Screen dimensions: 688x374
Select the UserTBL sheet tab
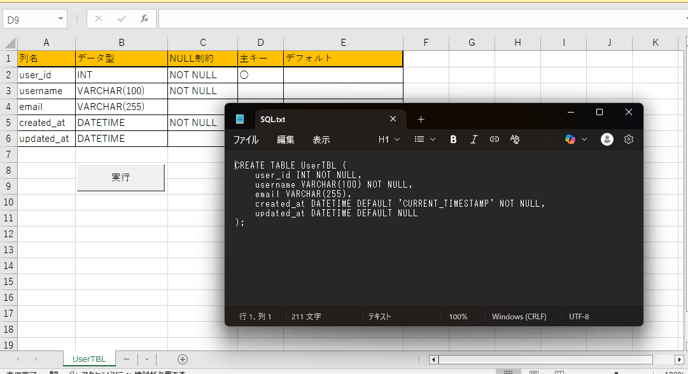[89, 359]
